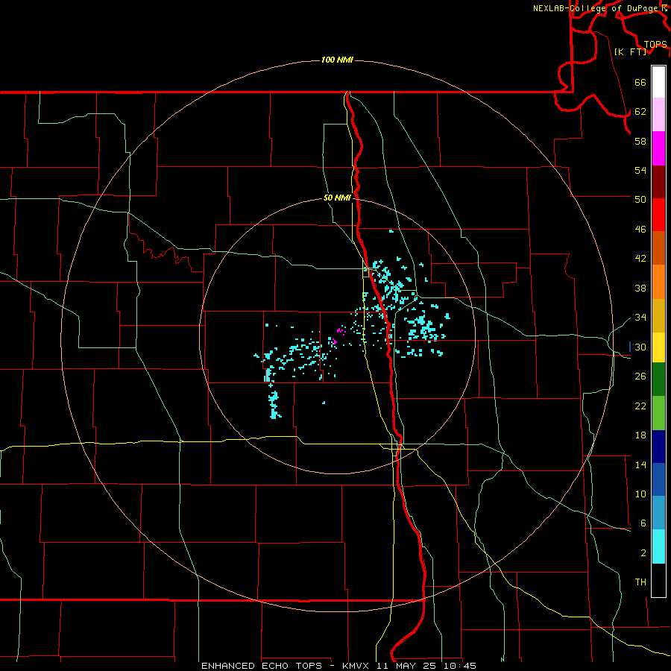
Task: Click the dark green legend swatch
Action: (658, 379)
